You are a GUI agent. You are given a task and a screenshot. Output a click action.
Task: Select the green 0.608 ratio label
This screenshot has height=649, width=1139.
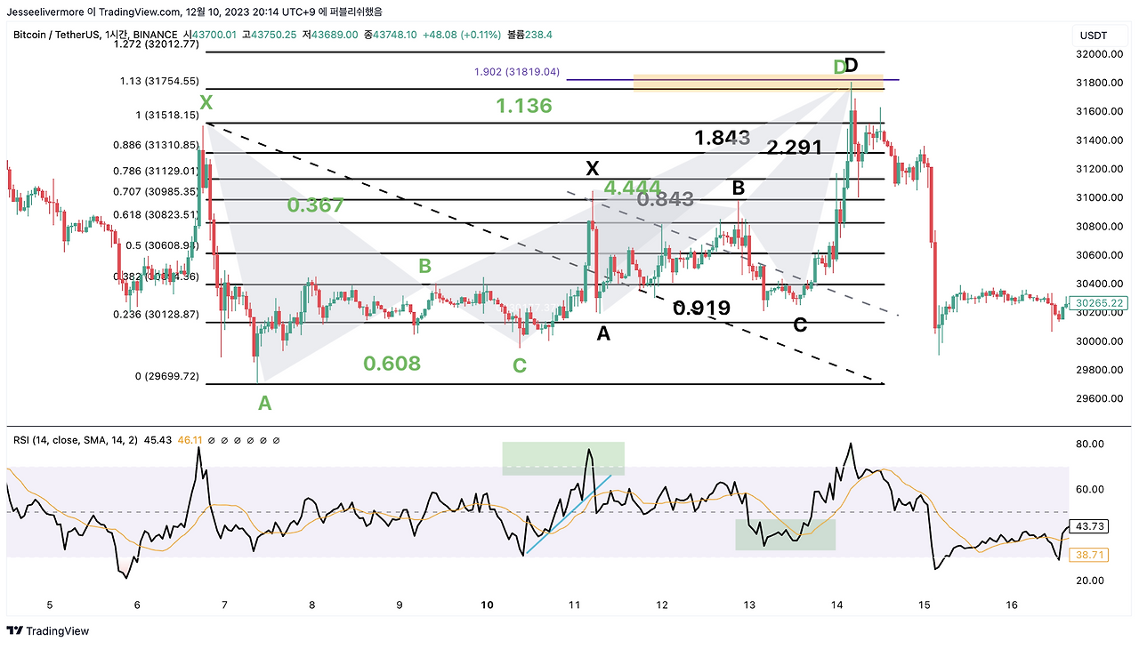[392, 363]
